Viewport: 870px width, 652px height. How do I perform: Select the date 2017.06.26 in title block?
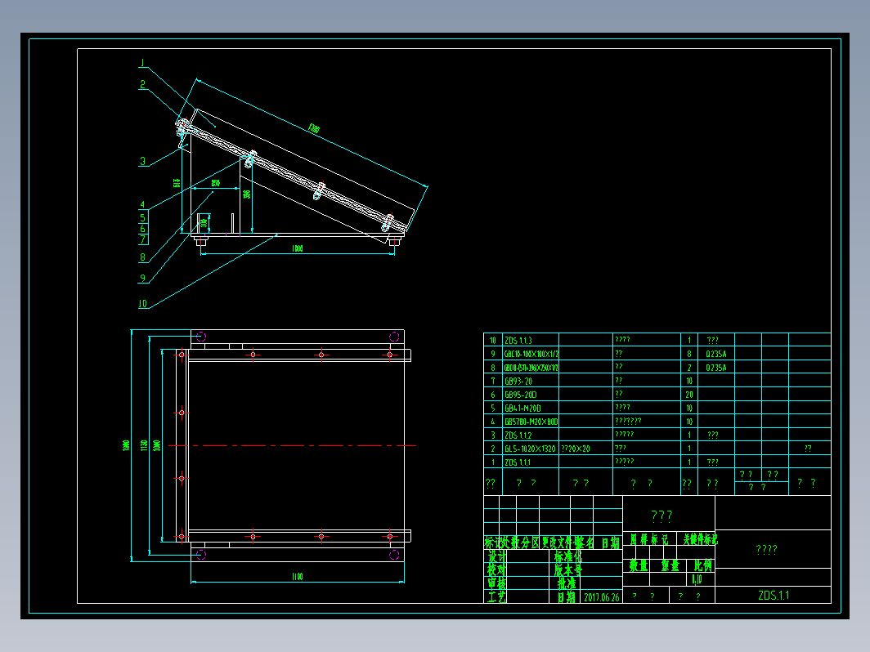602,597
